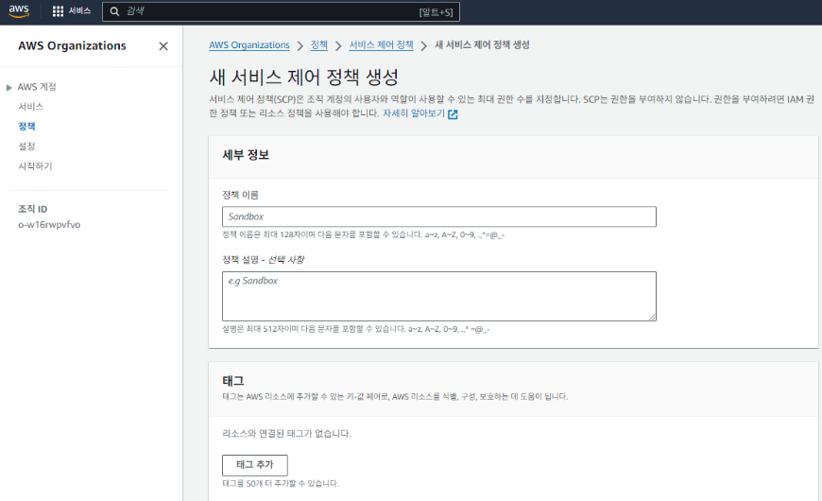Select 서비스 in the sidebar navigation

31,107
